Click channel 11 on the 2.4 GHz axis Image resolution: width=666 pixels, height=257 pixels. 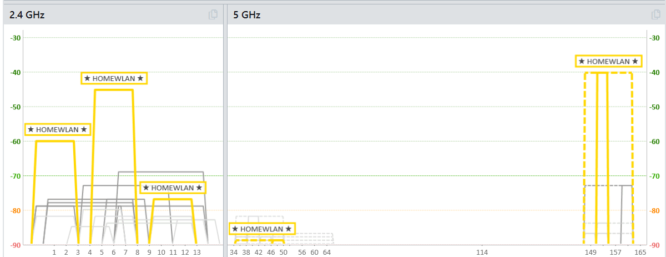pyautogui.click(x=173, y=252)
